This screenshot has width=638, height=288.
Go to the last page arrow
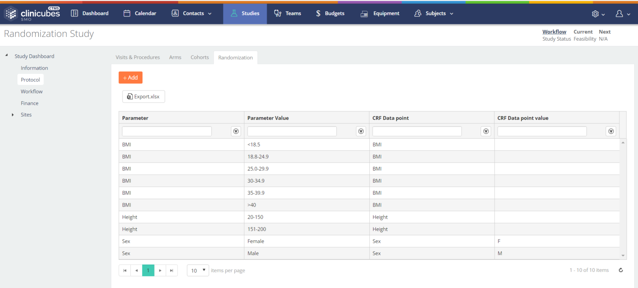(172, 271)
